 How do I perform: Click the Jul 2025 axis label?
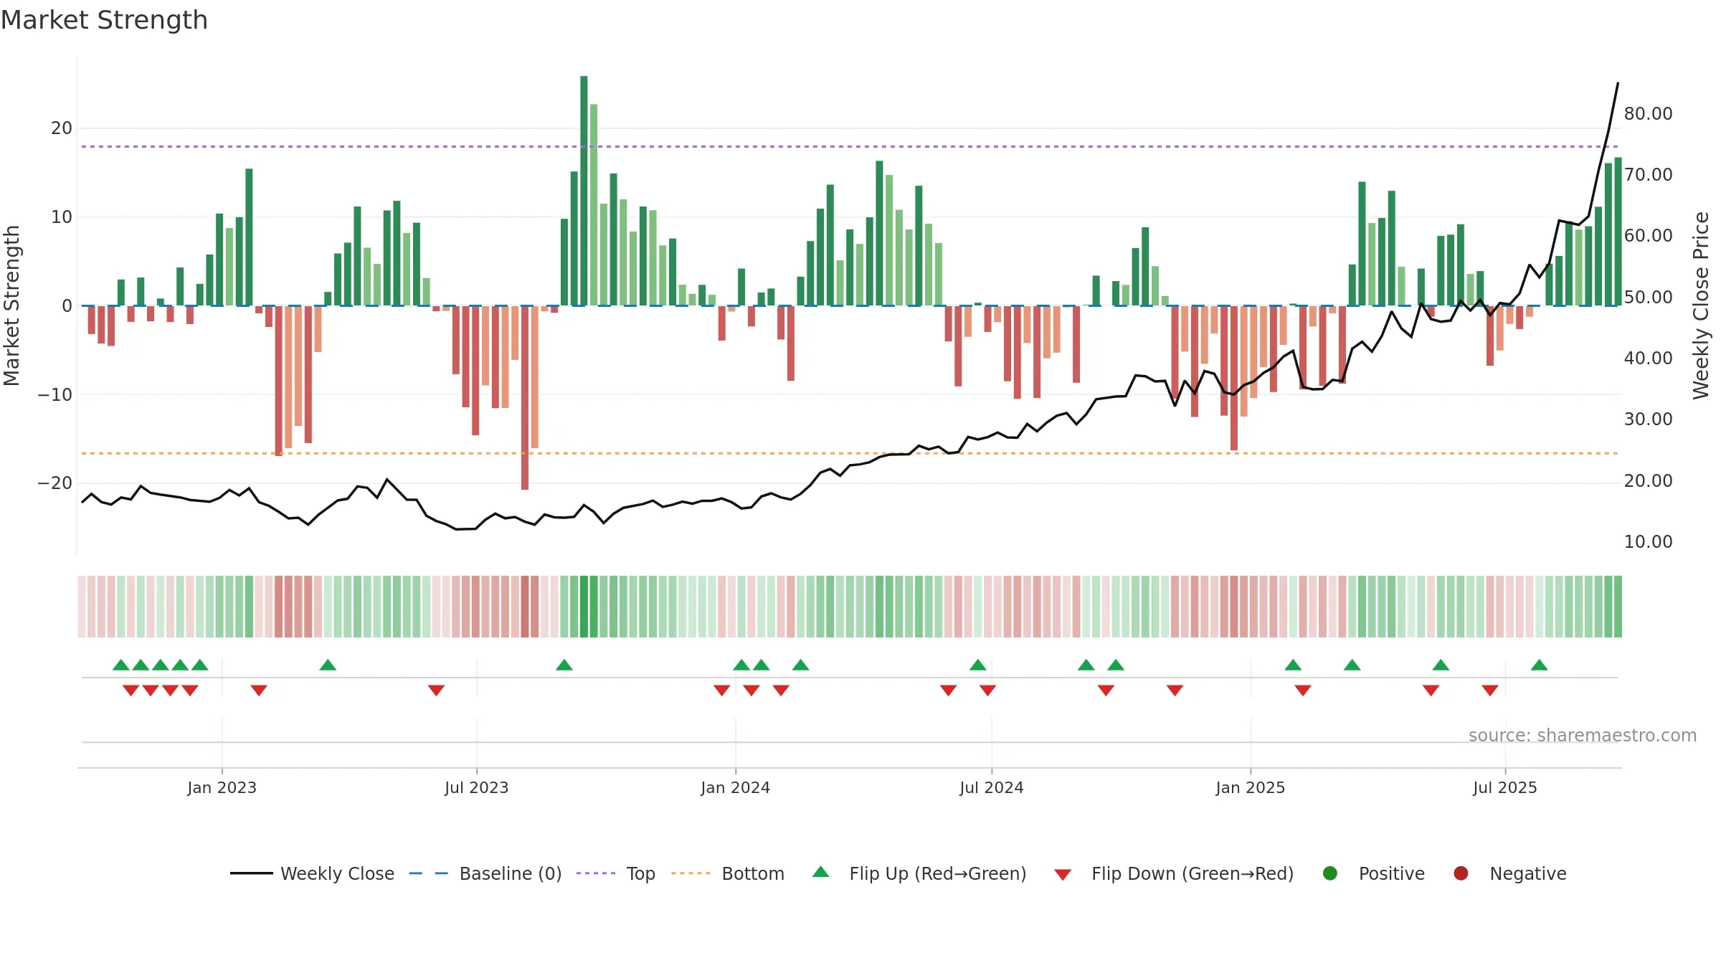[1504, 787]
